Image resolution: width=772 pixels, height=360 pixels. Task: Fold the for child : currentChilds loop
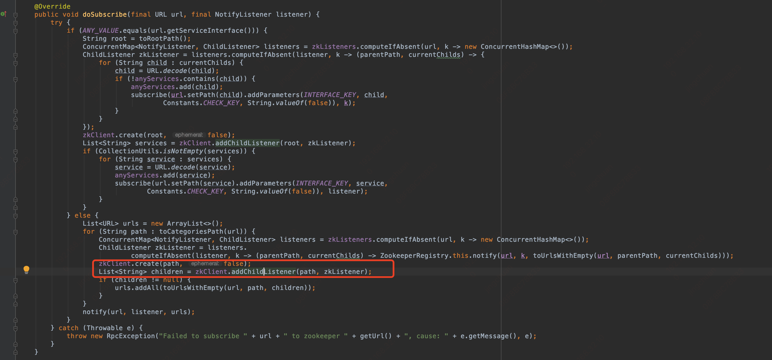[16, 63]
